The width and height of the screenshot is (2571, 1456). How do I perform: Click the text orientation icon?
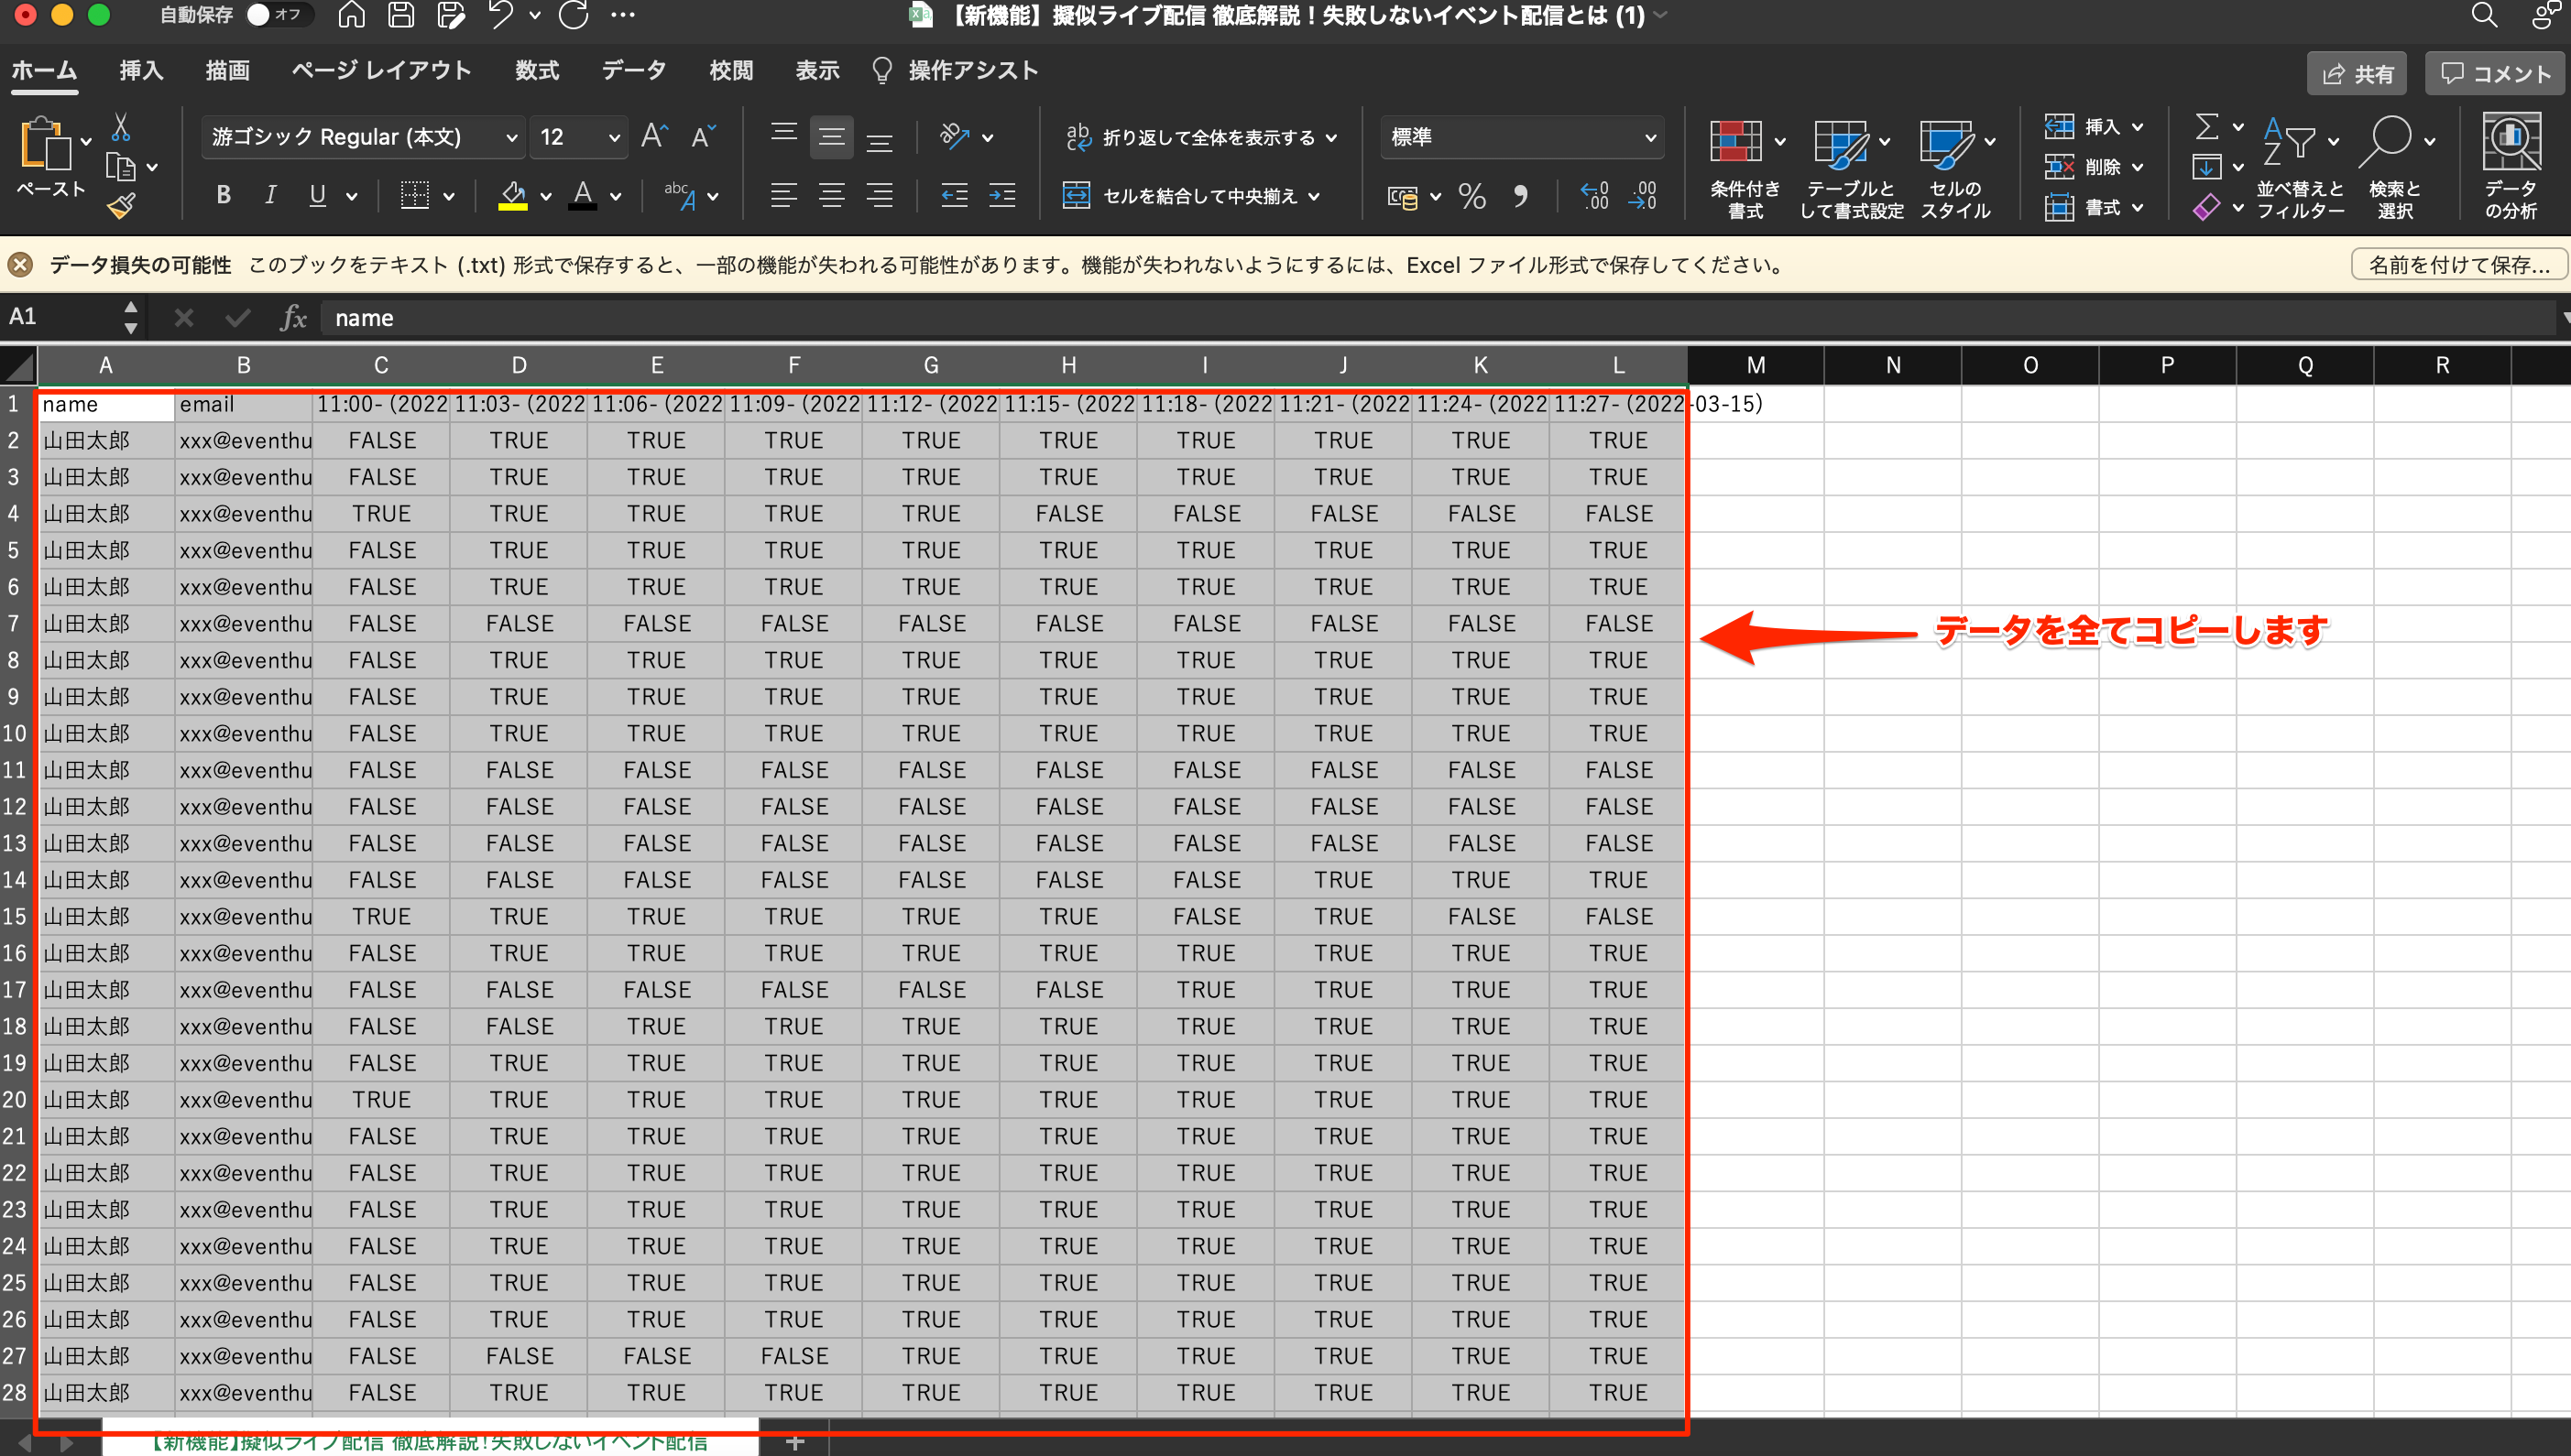click(x=956, y=136)
